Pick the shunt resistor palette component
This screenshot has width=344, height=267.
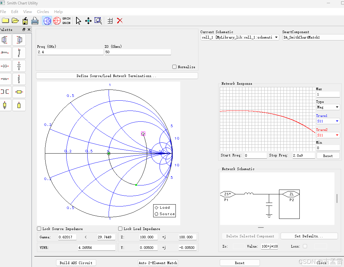19,79
